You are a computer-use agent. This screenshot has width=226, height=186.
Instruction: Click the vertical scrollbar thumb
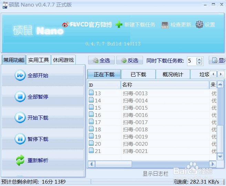coord(220,139)
